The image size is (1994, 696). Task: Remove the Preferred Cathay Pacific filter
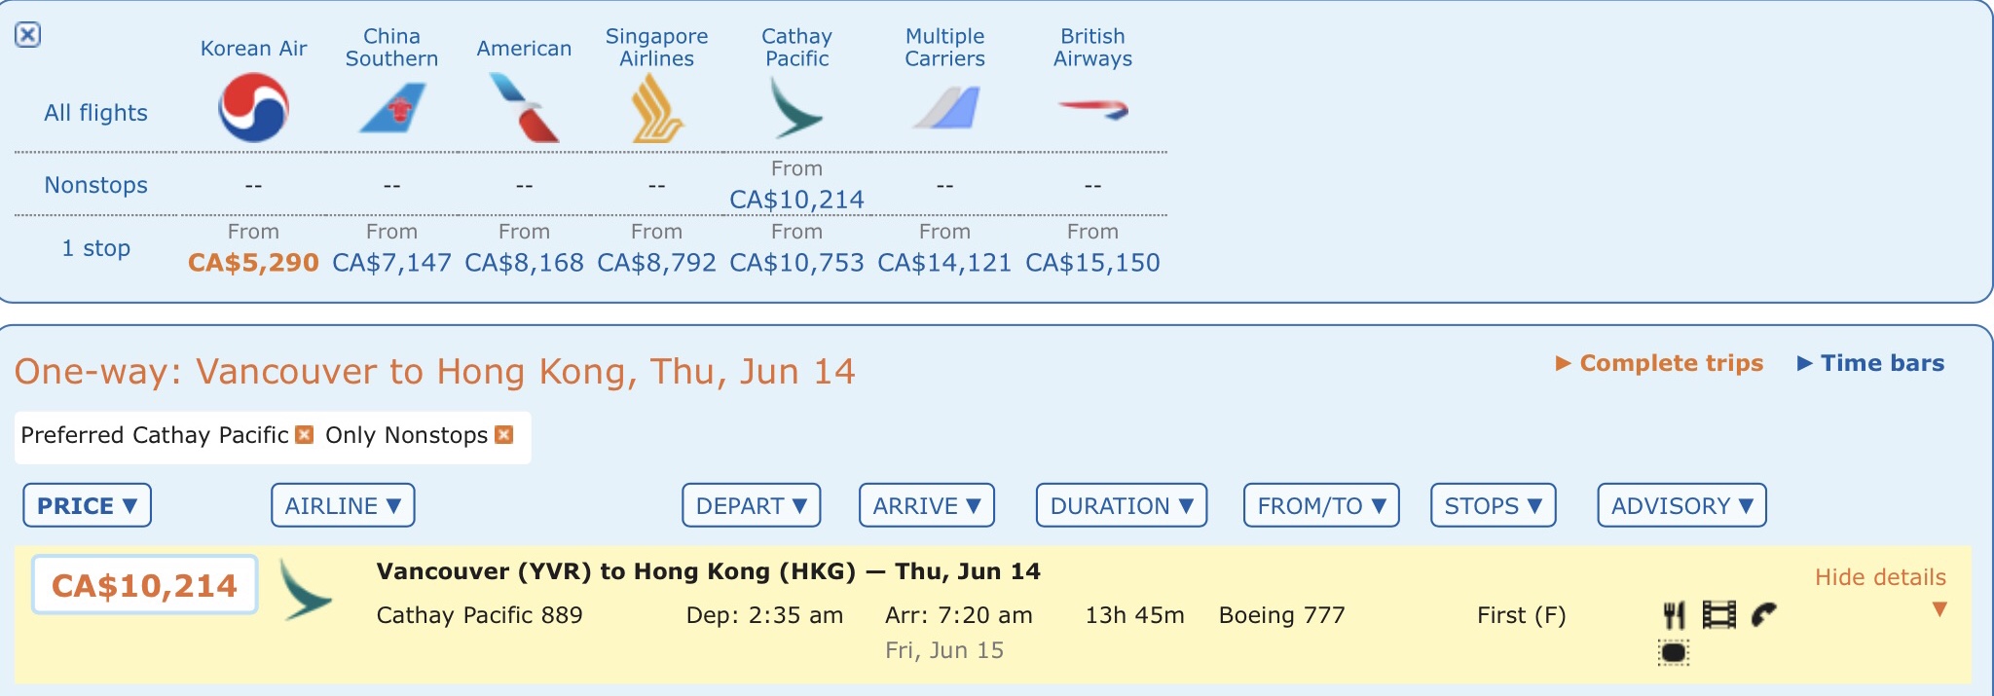(x=305, y=434)
